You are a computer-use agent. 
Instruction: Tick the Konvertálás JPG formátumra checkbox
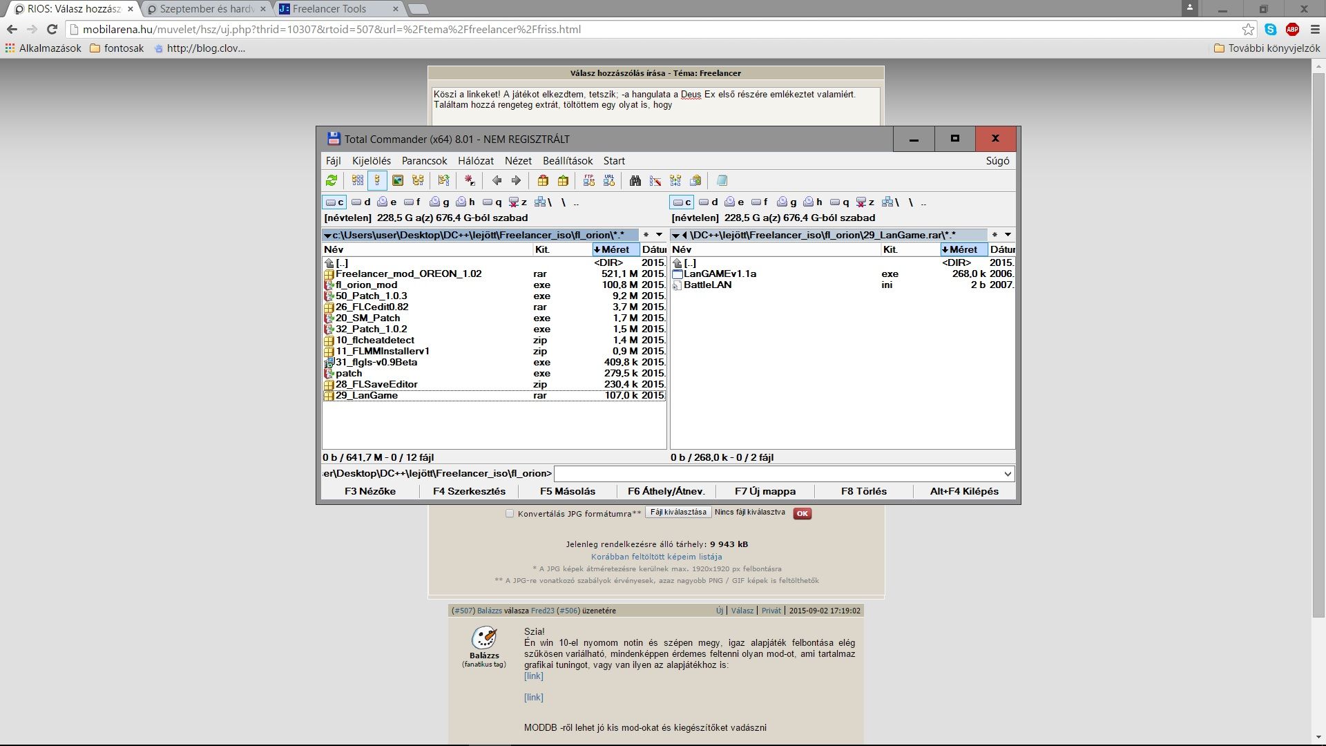(x=510, y=513)
